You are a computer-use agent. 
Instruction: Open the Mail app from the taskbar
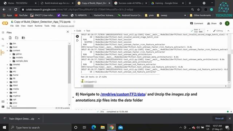point(121,127)
